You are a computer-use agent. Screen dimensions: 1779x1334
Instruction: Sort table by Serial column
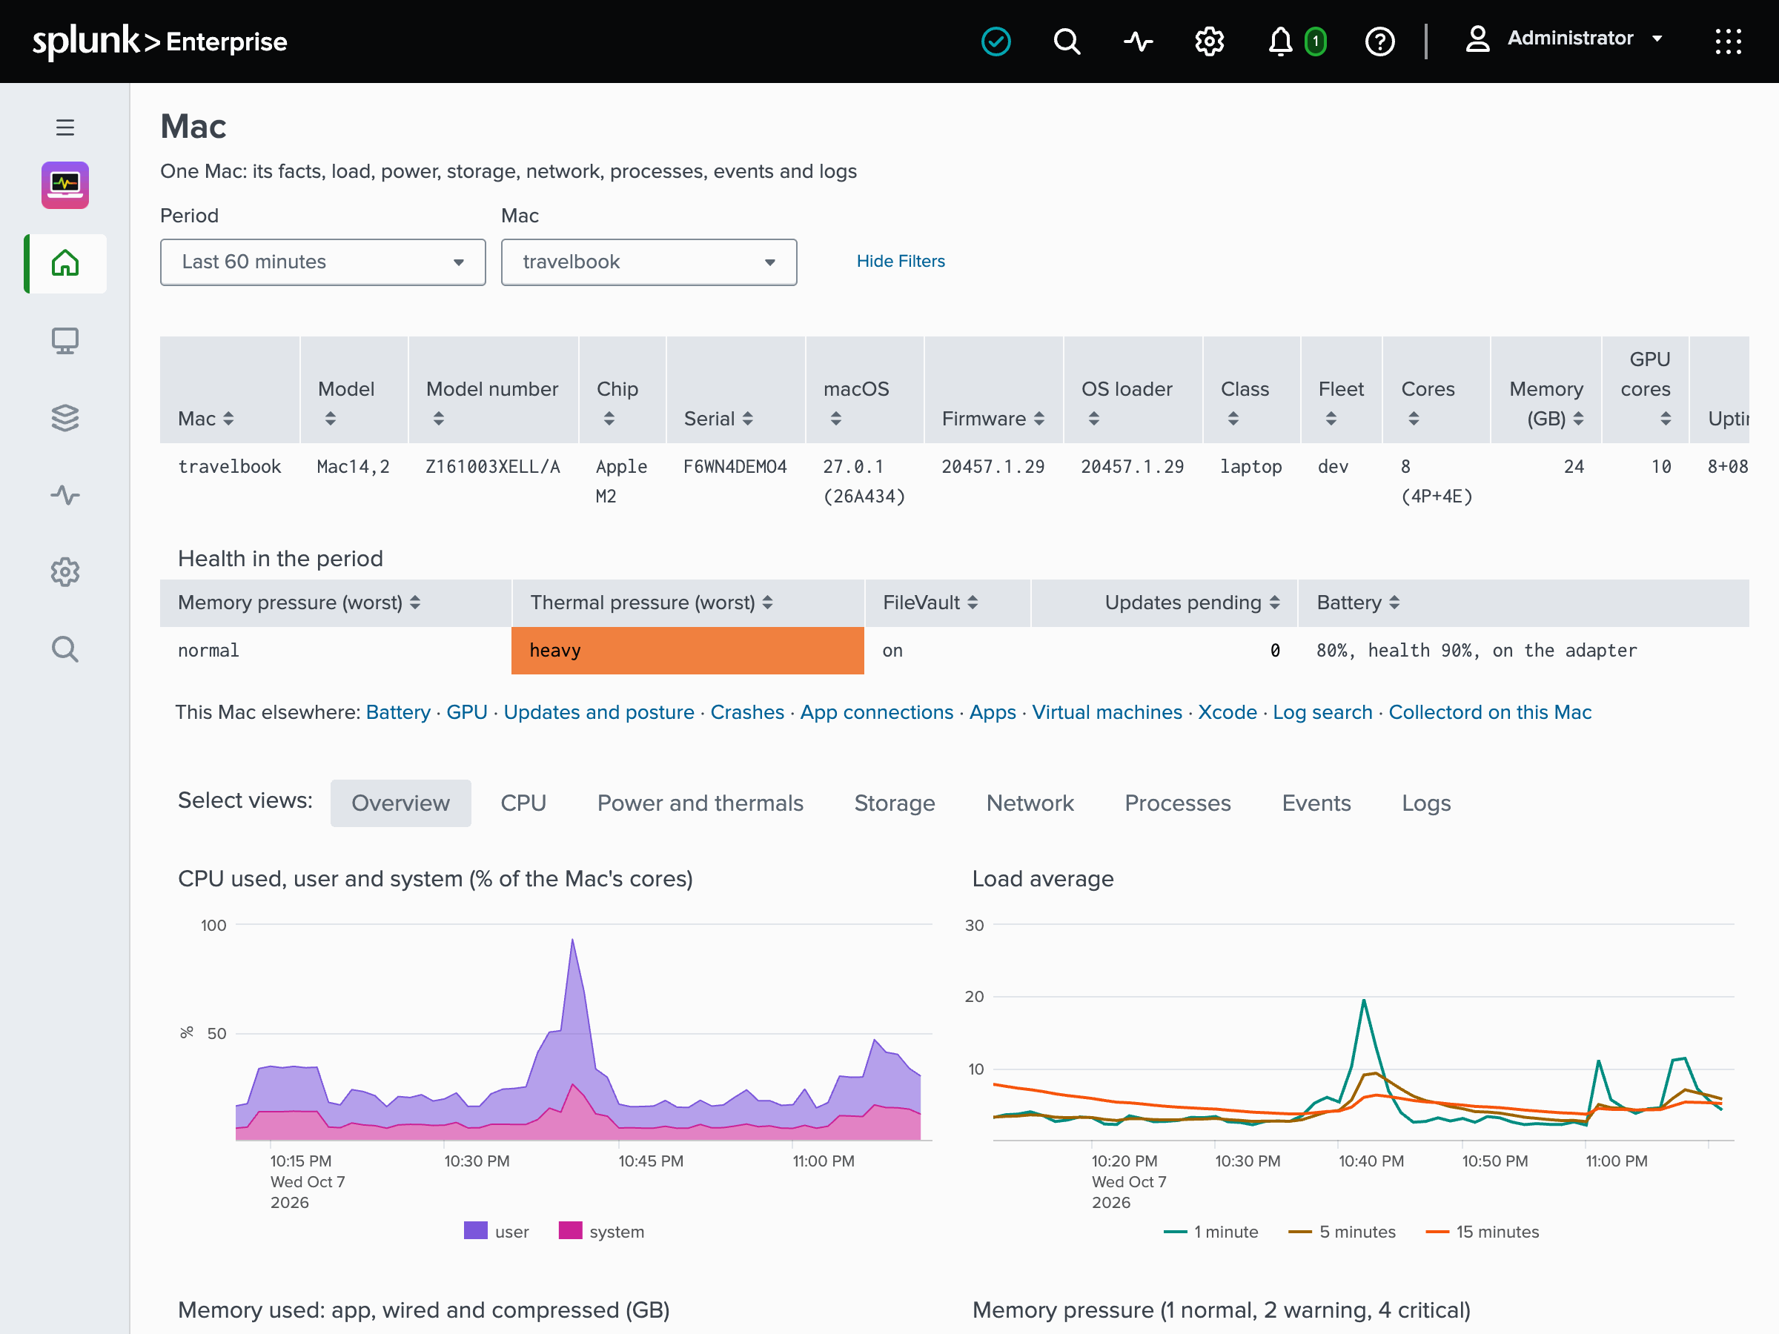coord(718,419)
